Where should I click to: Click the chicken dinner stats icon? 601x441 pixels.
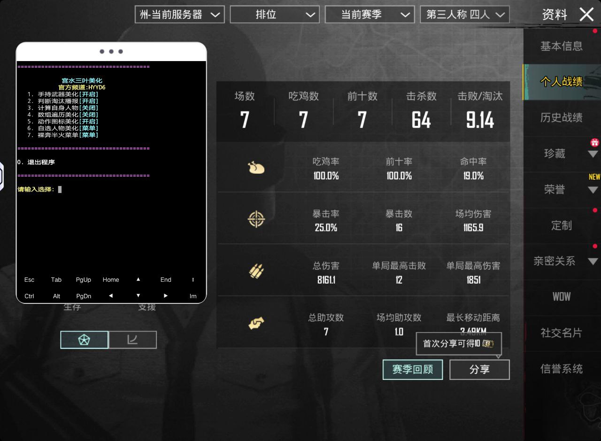click(x=256, y=168)
